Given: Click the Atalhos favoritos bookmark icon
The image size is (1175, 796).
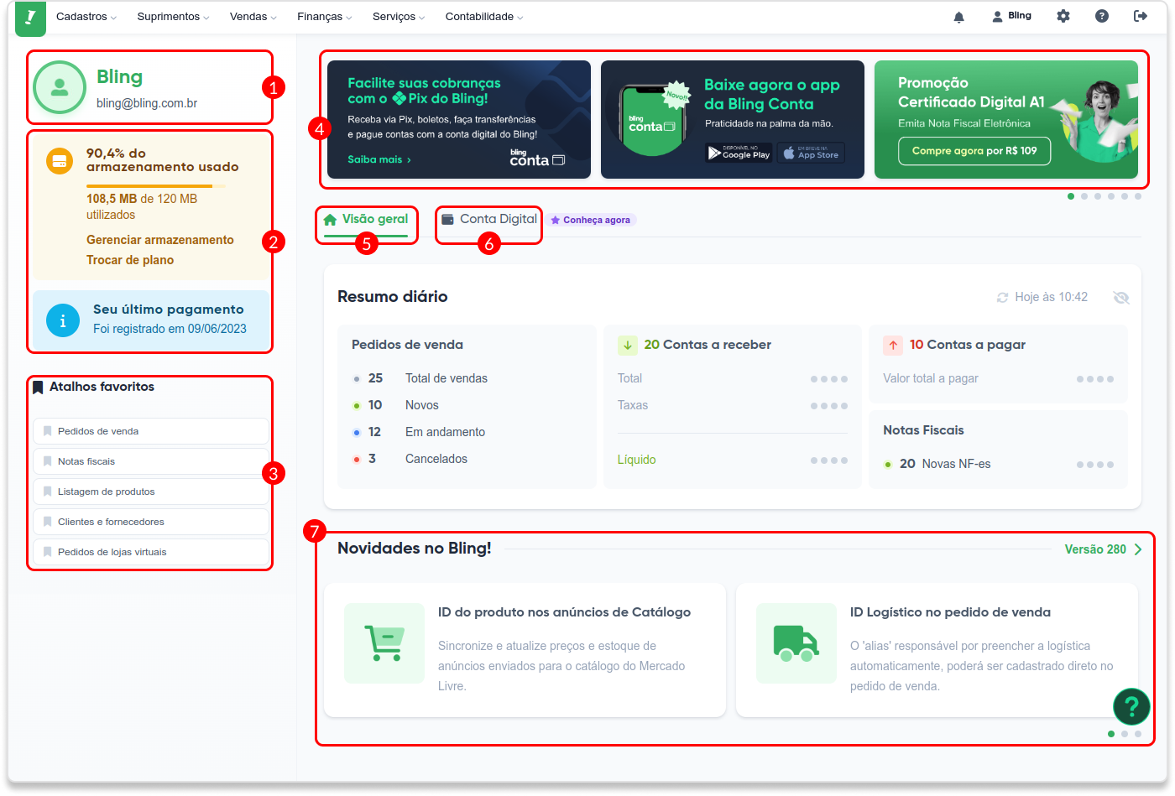Looking at the screenshot, I should [38, 387].
